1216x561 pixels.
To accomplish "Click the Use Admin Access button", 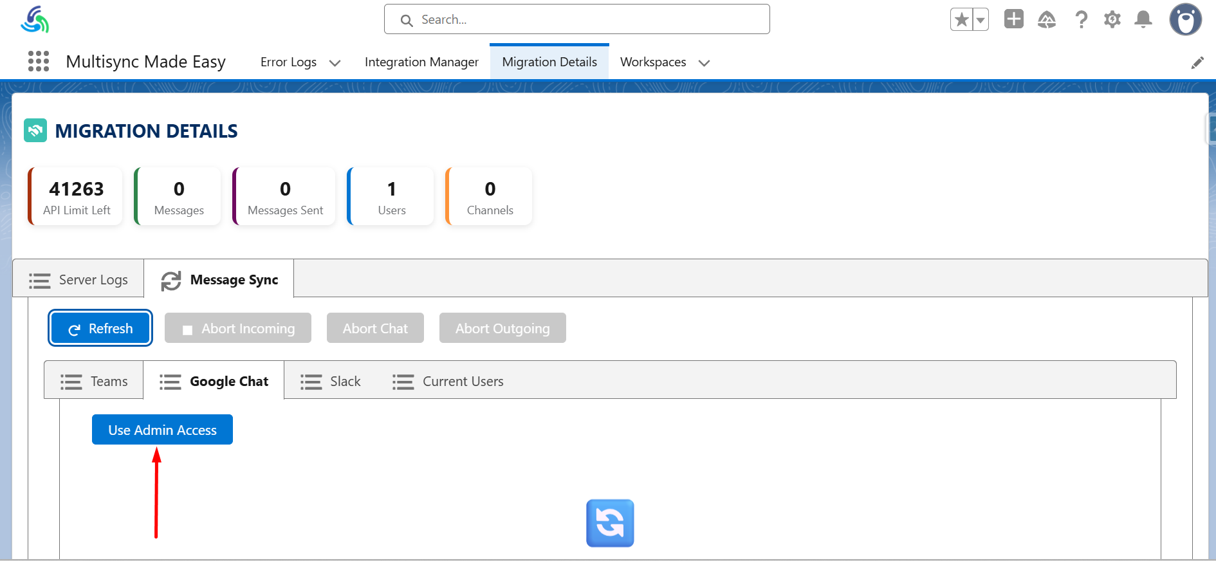I will tap(162, 429).
